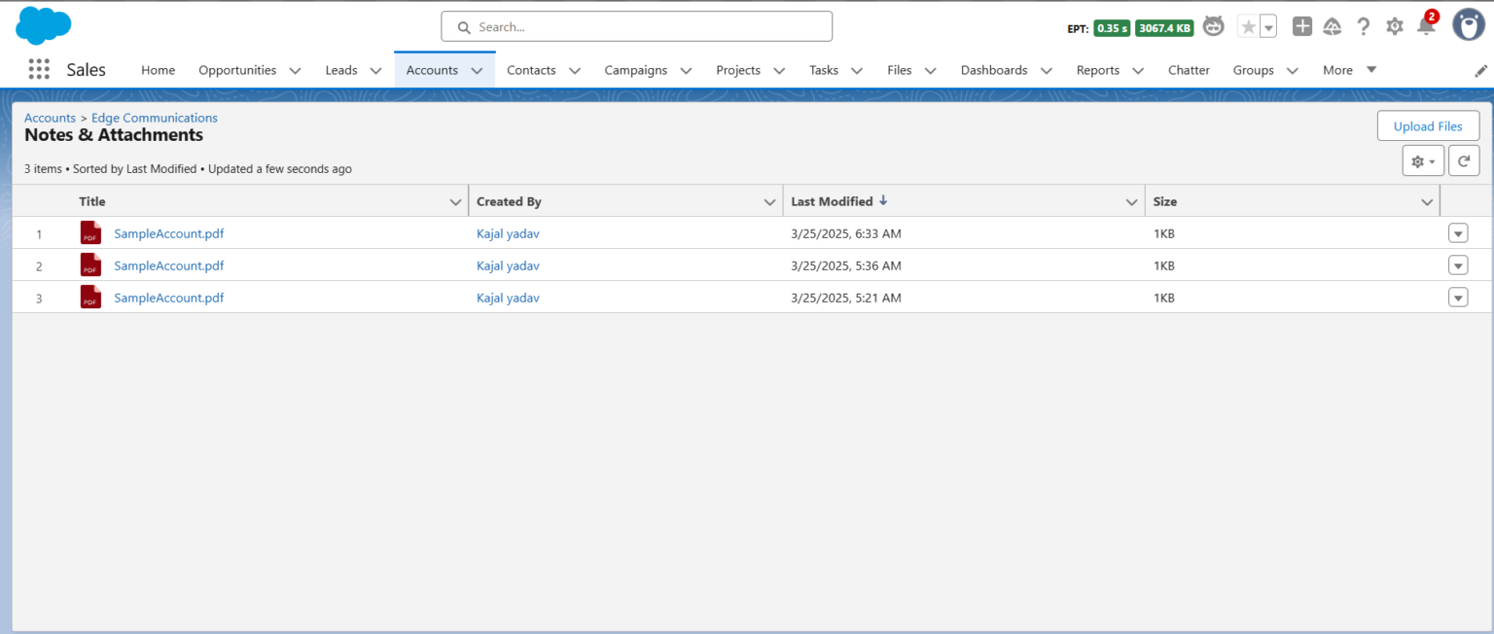Image resolution: width=1494 pixels, height=634 pixels.
Task: Go to the Chatter tab
Action: 1188,70
